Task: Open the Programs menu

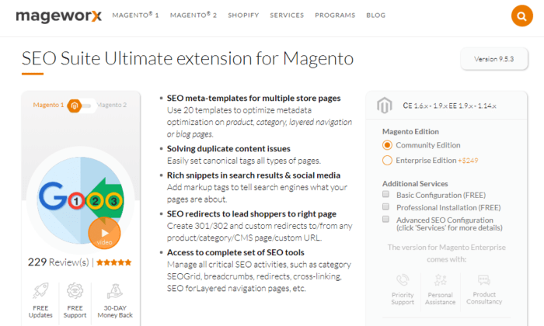Action: click(335, 16)
